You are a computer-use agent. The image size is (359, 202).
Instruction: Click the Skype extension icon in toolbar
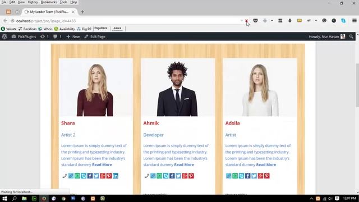(343, 21)
